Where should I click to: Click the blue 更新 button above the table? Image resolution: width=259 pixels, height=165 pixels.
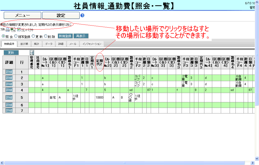pyautogui.click(x=11, y=53)
